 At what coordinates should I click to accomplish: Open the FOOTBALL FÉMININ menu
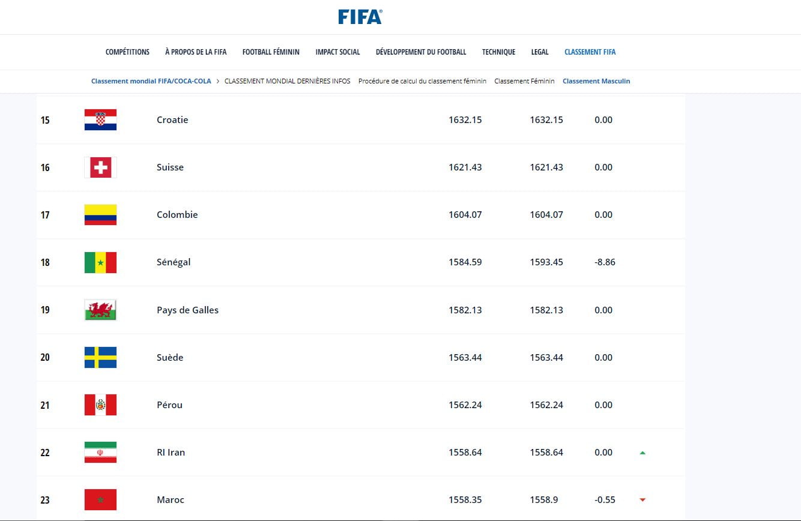pyautogui.click(x=271, y=52)
